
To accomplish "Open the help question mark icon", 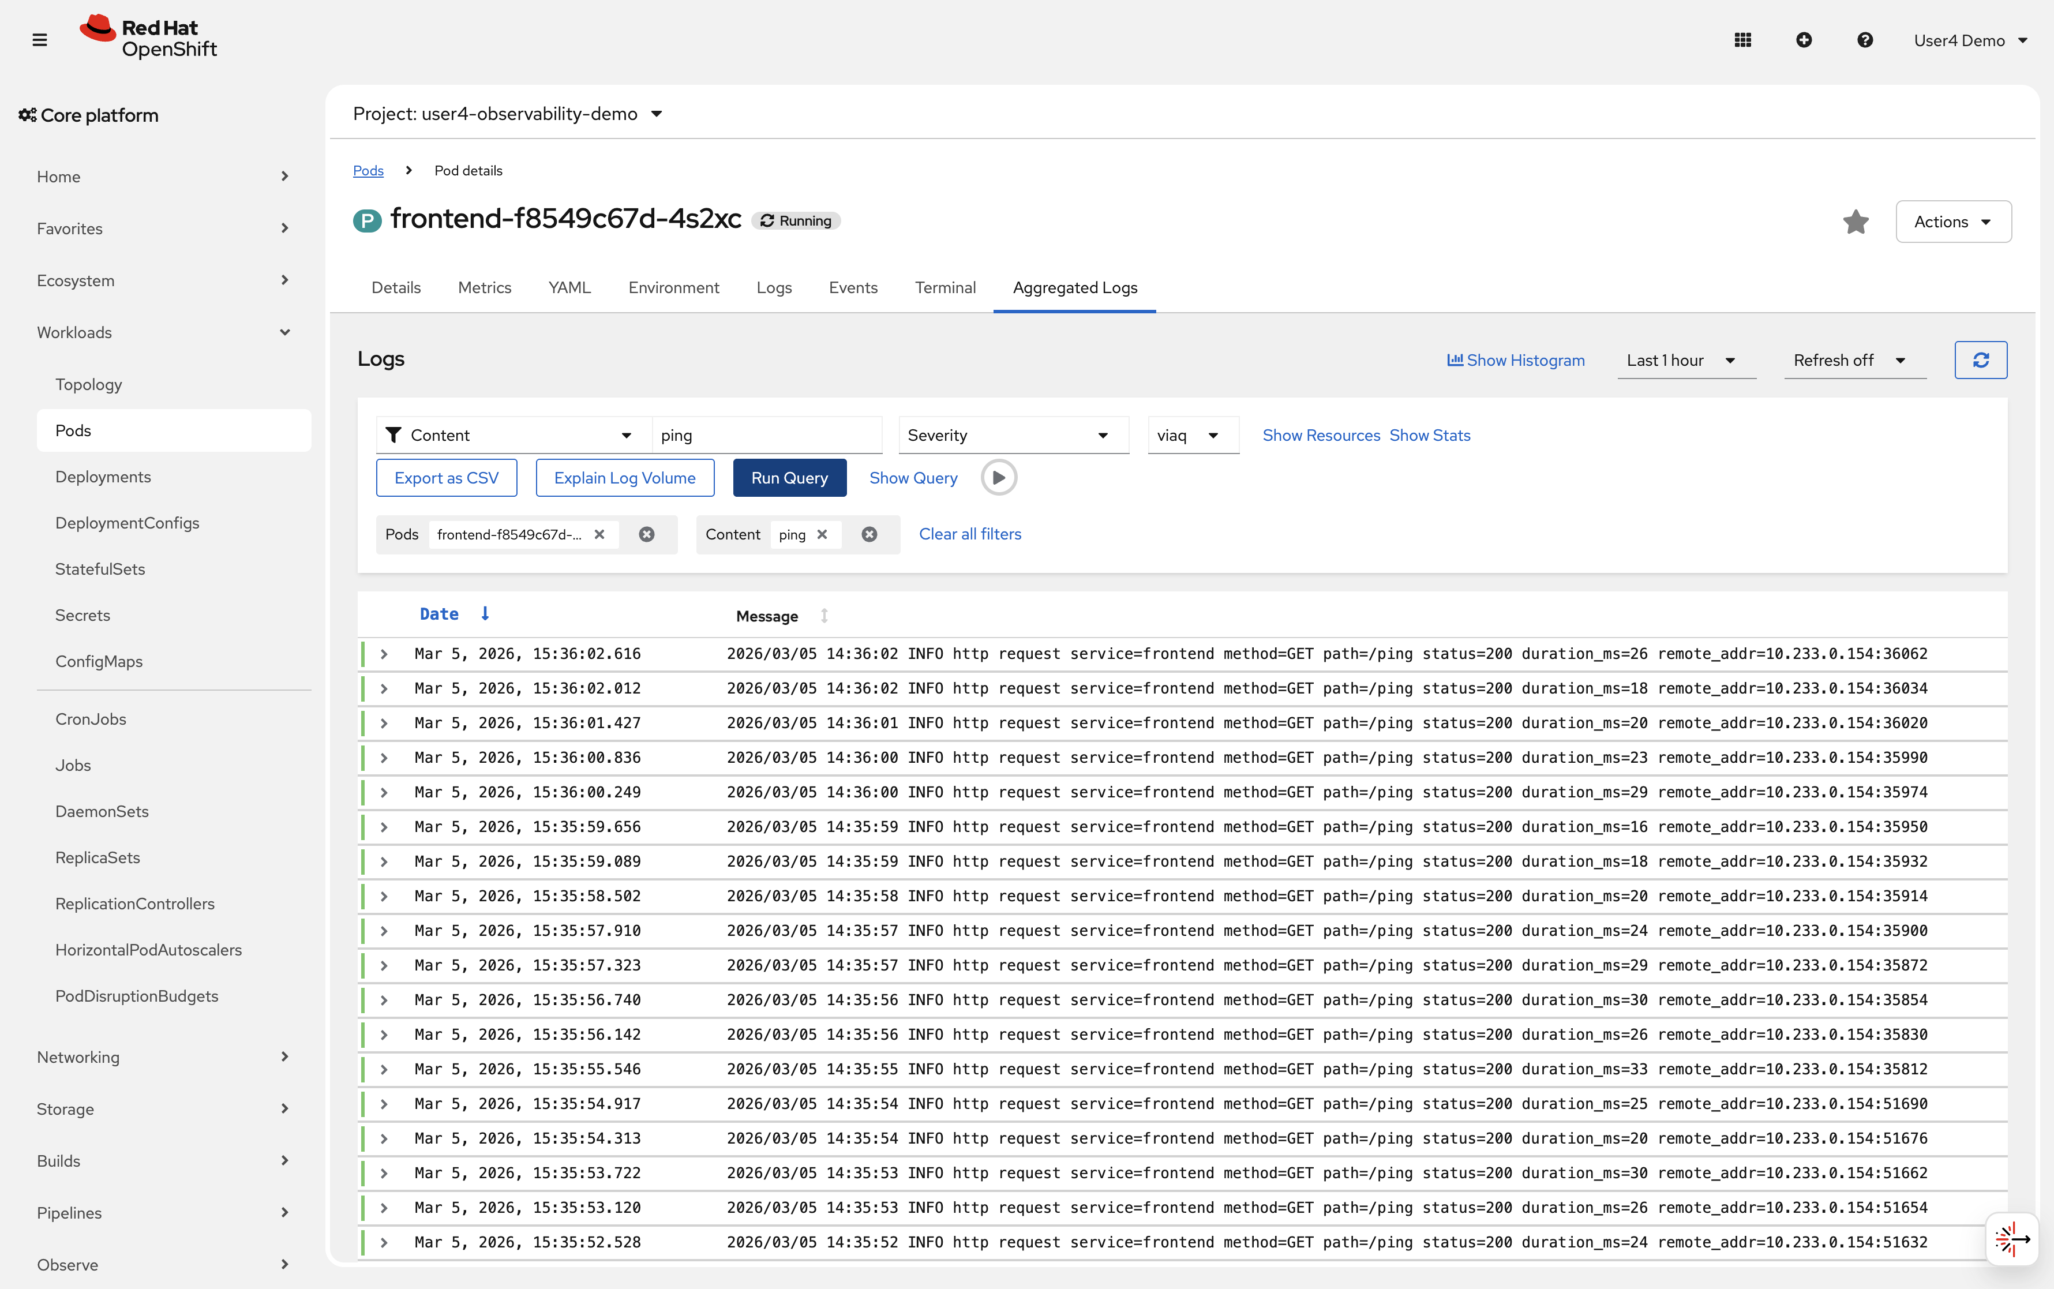I will click(x=1866, y=39).
